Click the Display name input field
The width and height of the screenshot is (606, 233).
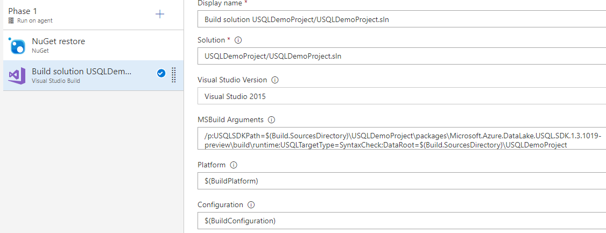click(x=401, y=19)
